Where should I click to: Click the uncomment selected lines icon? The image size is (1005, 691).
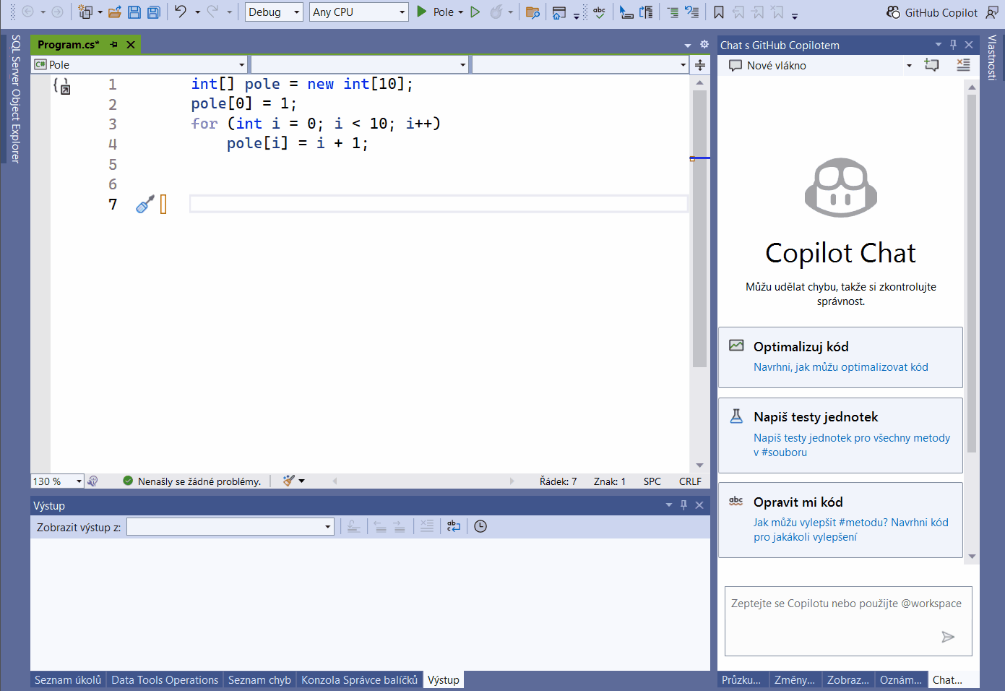tap(691, 12)
